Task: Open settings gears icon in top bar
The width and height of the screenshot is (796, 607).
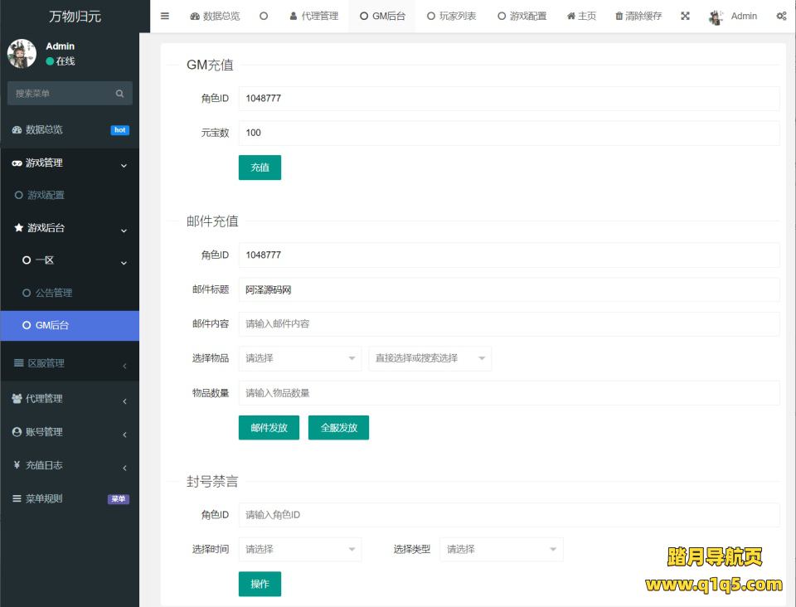Action: [x=780, y=16]
